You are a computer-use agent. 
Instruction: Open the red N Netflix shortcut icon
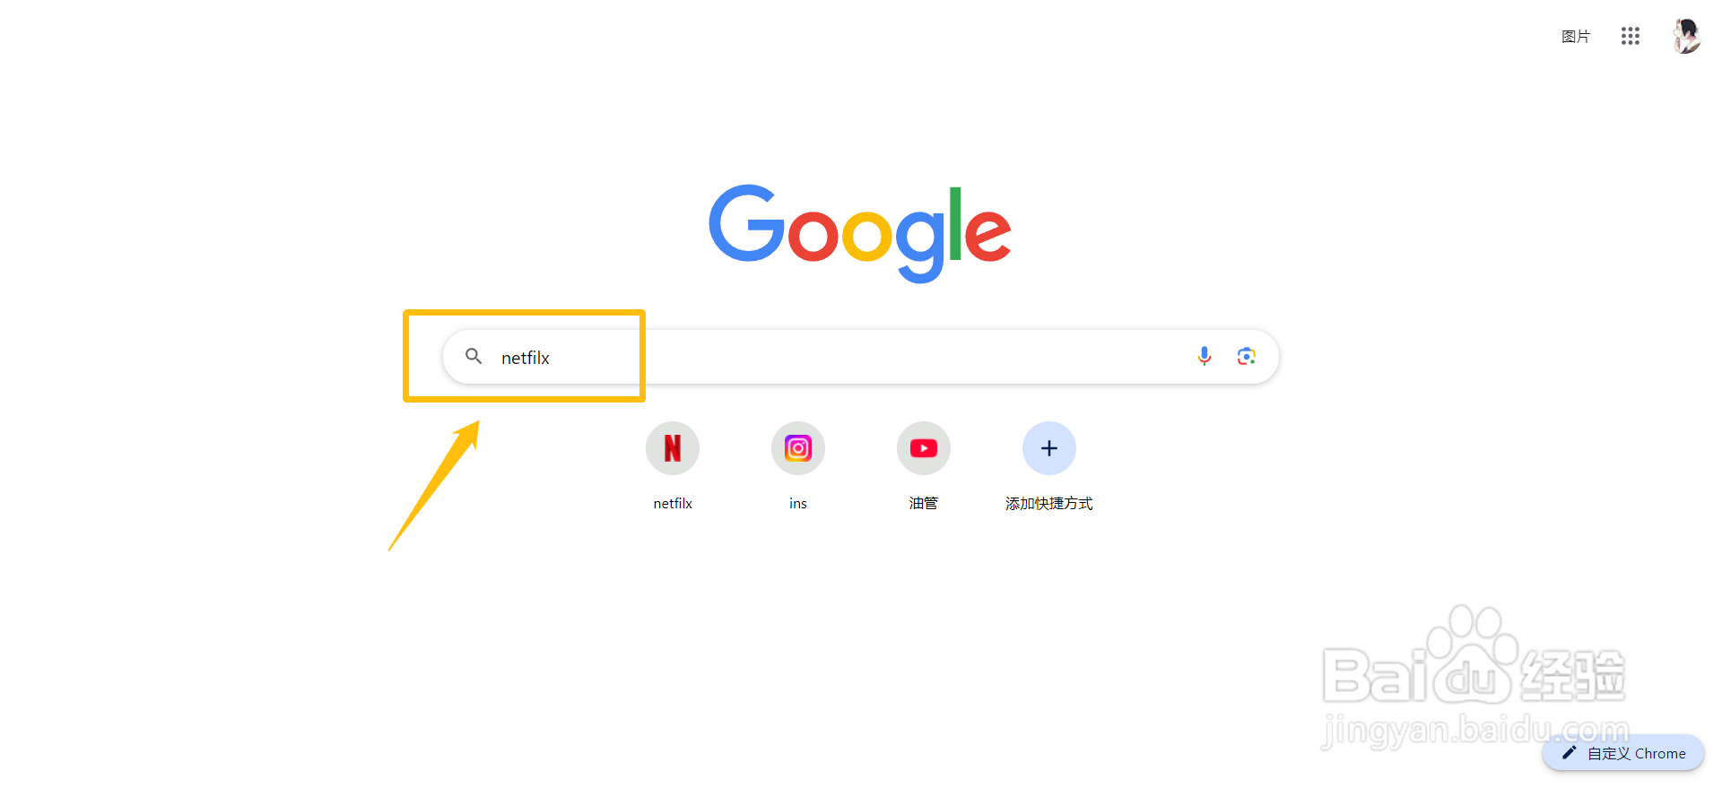673,448
